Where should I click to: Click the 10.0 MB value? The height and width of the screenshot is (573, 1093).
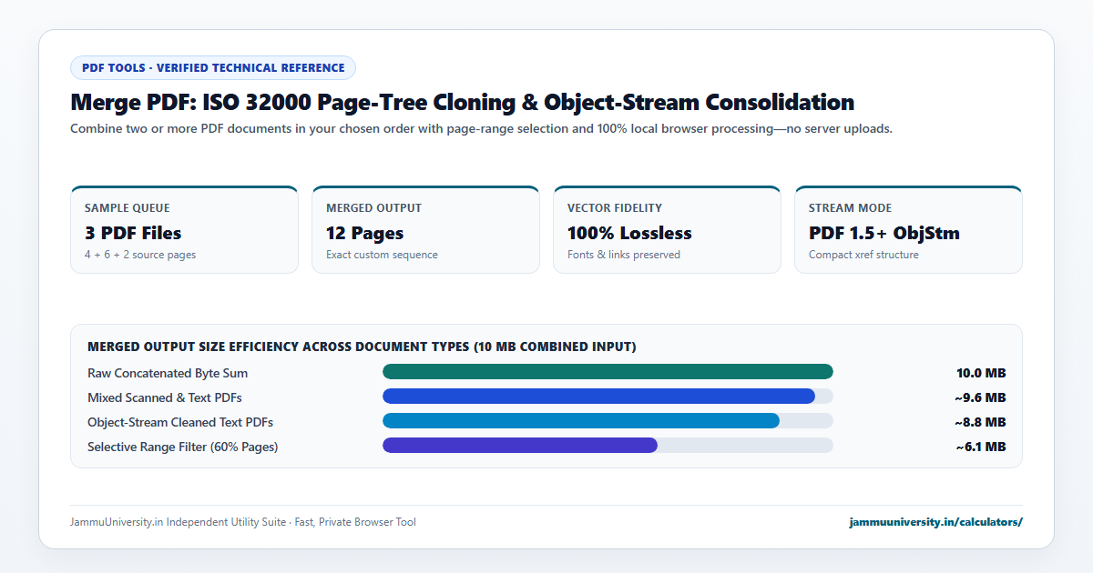981,373
